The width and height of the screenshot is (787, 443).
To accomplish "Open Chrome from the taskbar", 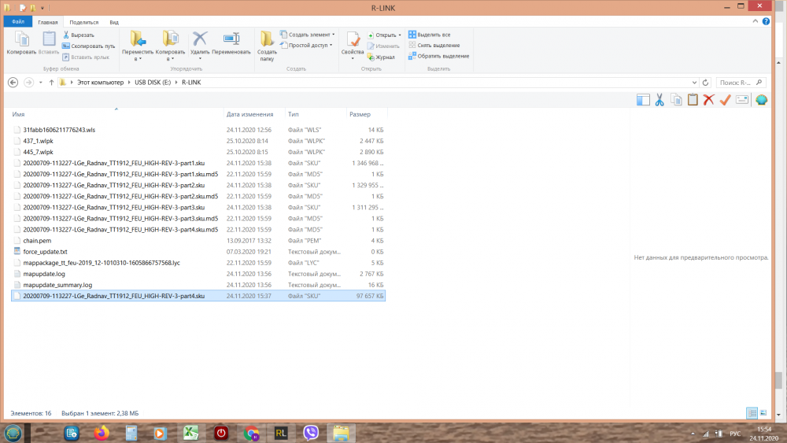I will point(251,433).
